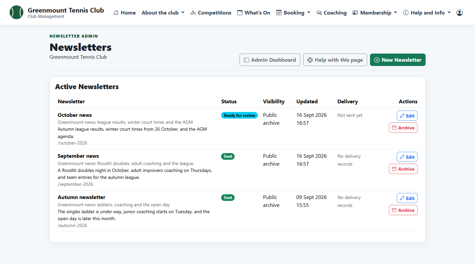Click Public archive for October news
The width and height of the screenshot is (475, 264).
tap(271, 119)
